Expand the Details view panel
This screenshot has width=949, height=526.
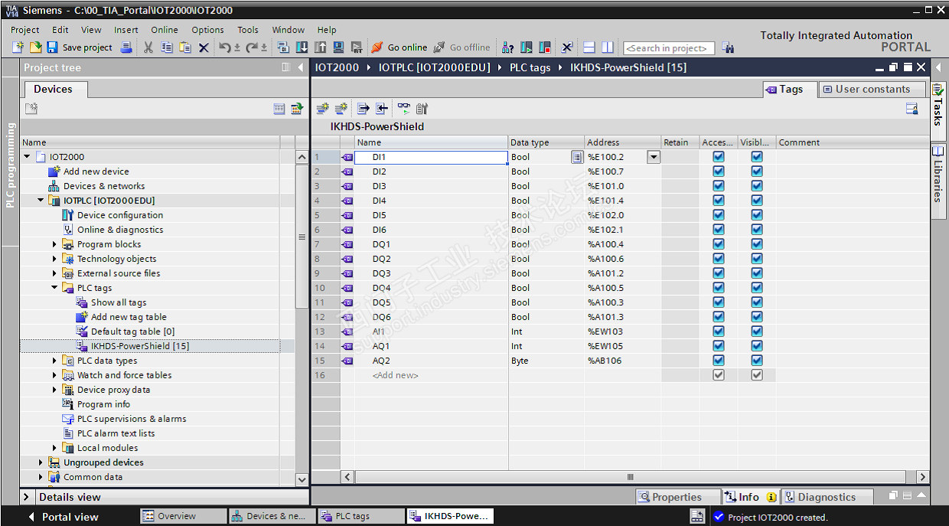pos(28,497)
